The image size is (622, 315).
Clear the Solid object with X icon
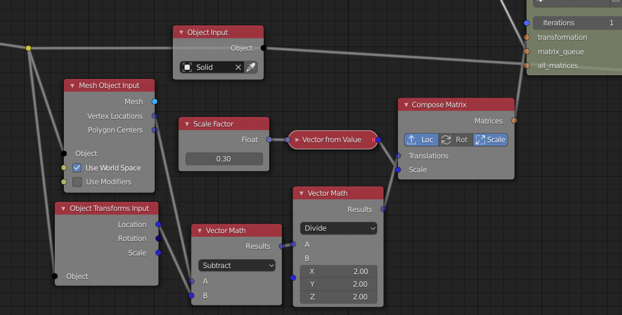click(238, 67)
